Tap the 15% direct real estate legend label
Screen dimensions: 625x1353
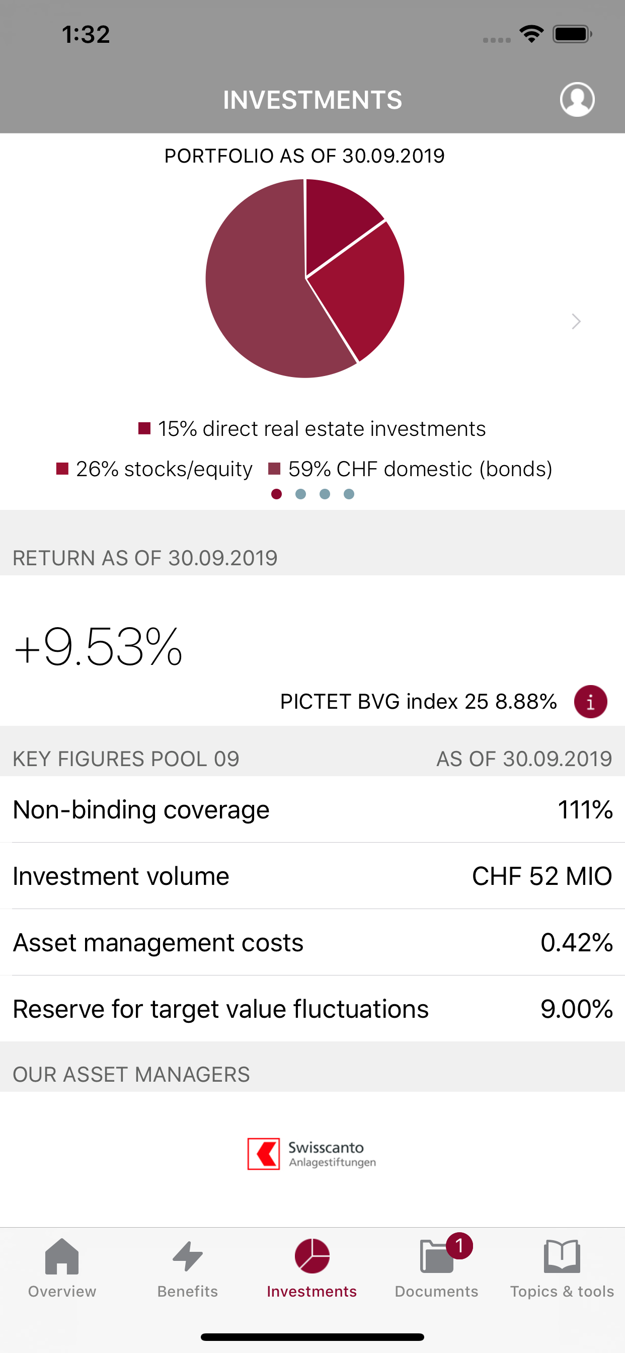(x=322, y=428)
